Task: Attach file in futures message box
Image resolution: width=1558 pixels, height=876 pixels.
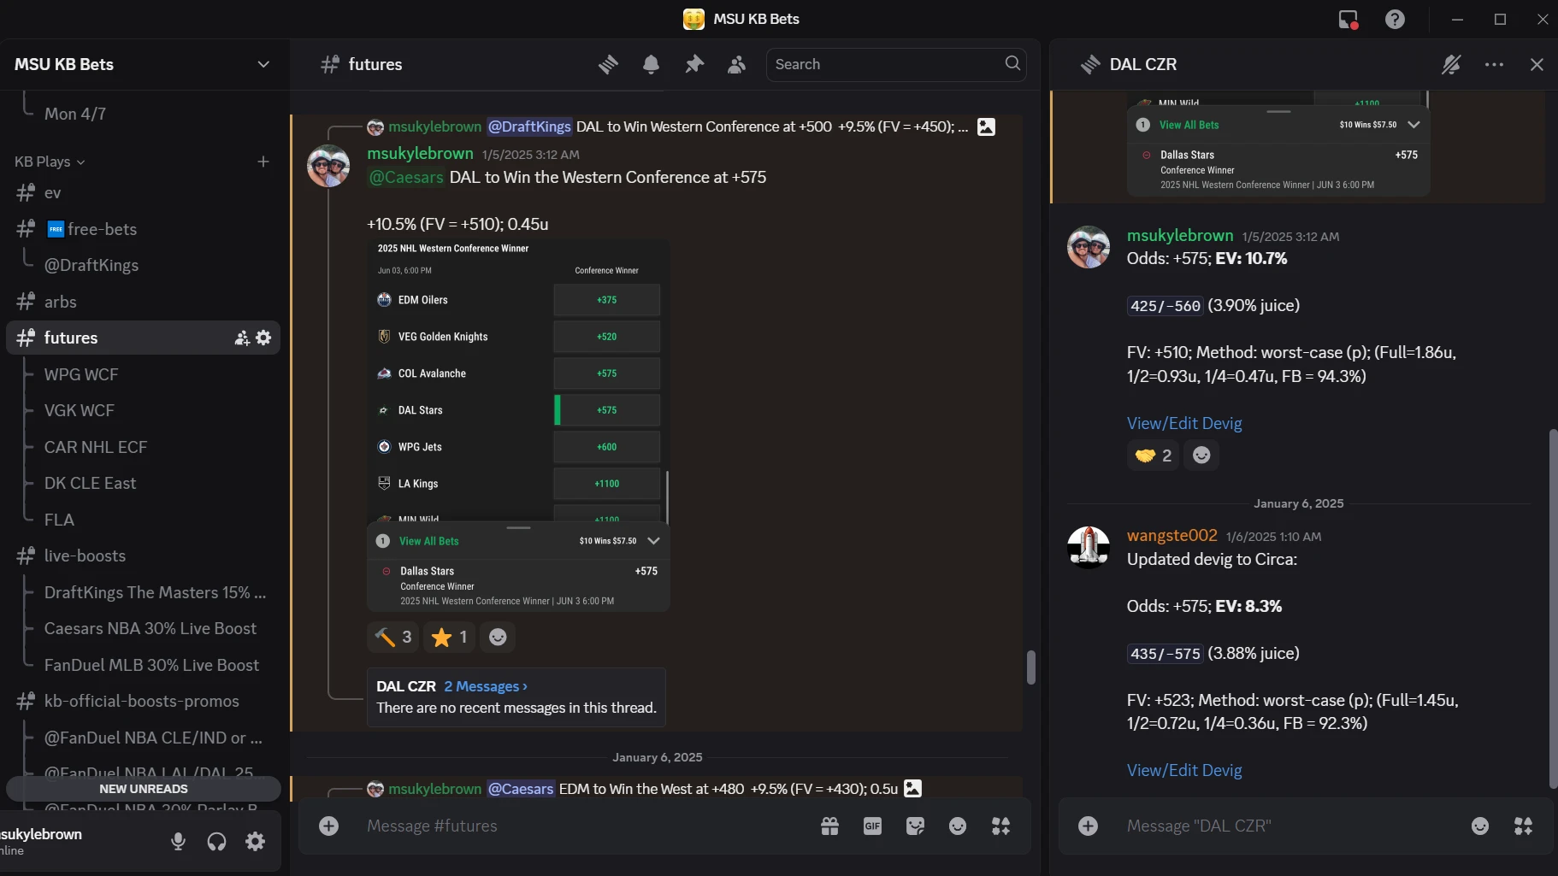Action: coord(328,826)
